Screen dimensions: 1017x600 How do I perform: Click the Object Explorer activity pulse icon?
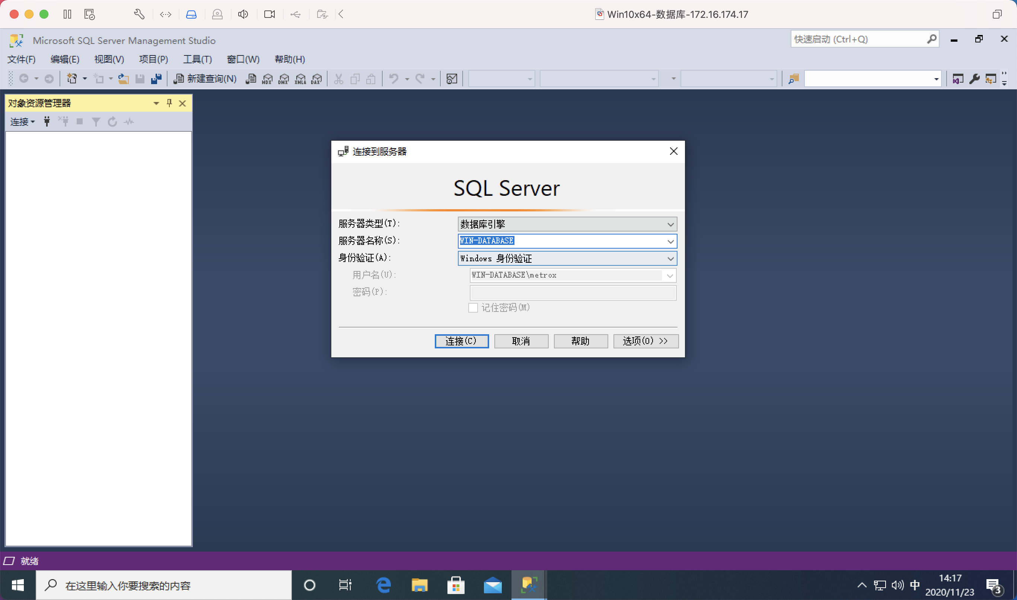(129, 121)
